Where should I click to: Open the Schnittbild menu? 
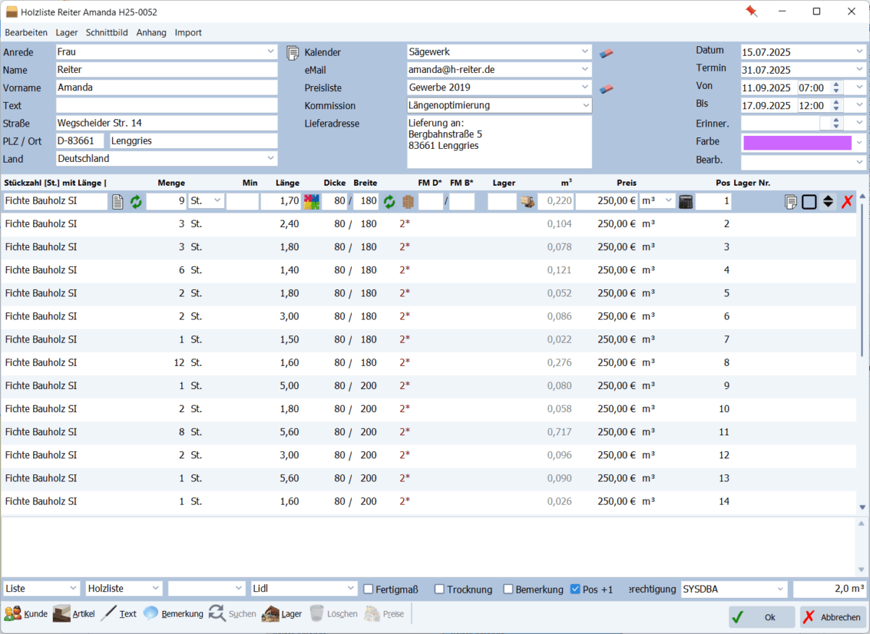(x=107, y=33)
